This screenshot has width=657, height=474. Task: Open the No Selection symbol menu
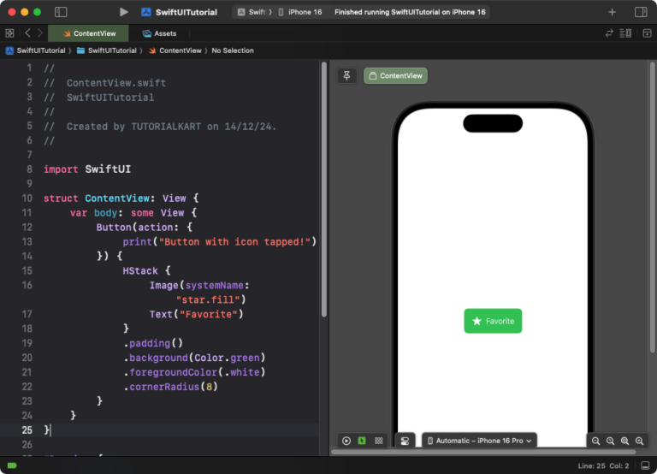(233, 50)
